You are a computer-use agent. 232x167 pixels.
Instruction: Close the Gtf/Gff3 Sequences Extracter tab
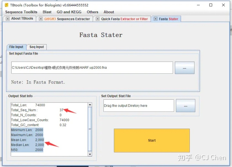41,19
